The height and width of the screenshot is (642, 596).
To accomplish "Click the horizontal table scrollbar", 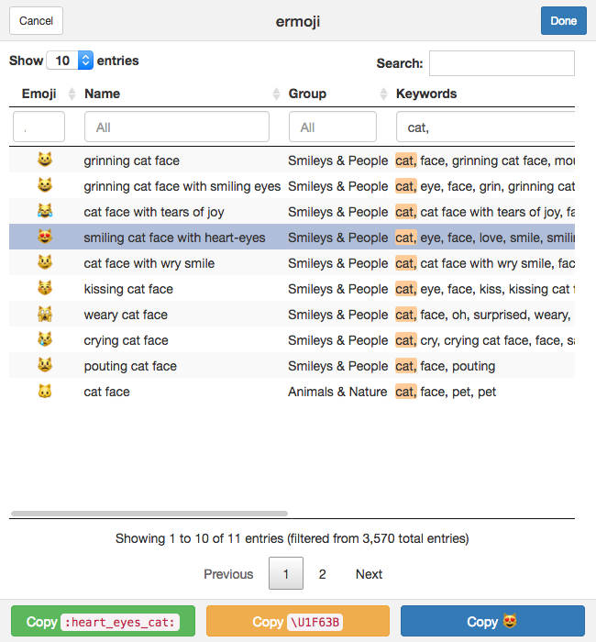I will click(149, 514).
